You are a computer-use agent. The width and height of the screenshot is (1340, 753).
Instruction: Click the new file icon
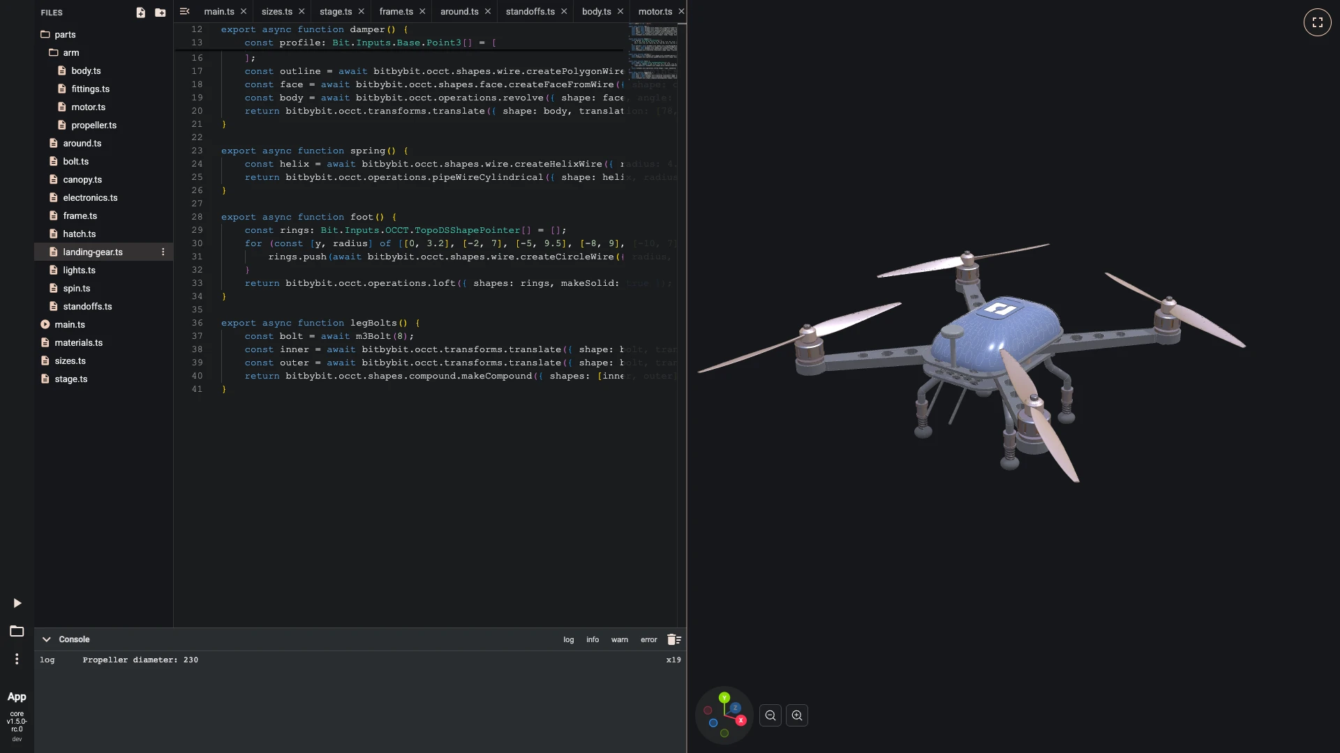[140, 13]
